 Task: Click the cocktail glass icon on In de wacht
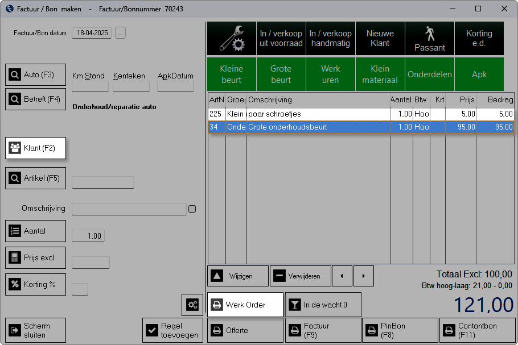click(295, 305)
